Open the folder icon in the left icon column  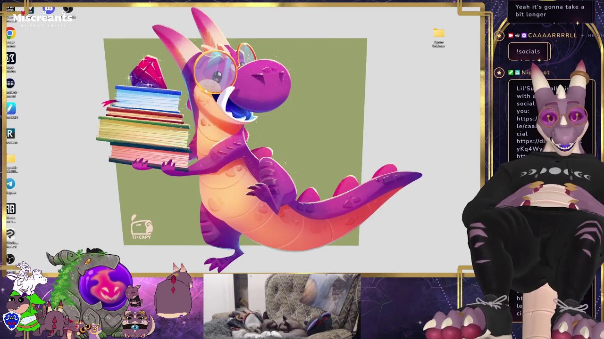click(10, 159)
